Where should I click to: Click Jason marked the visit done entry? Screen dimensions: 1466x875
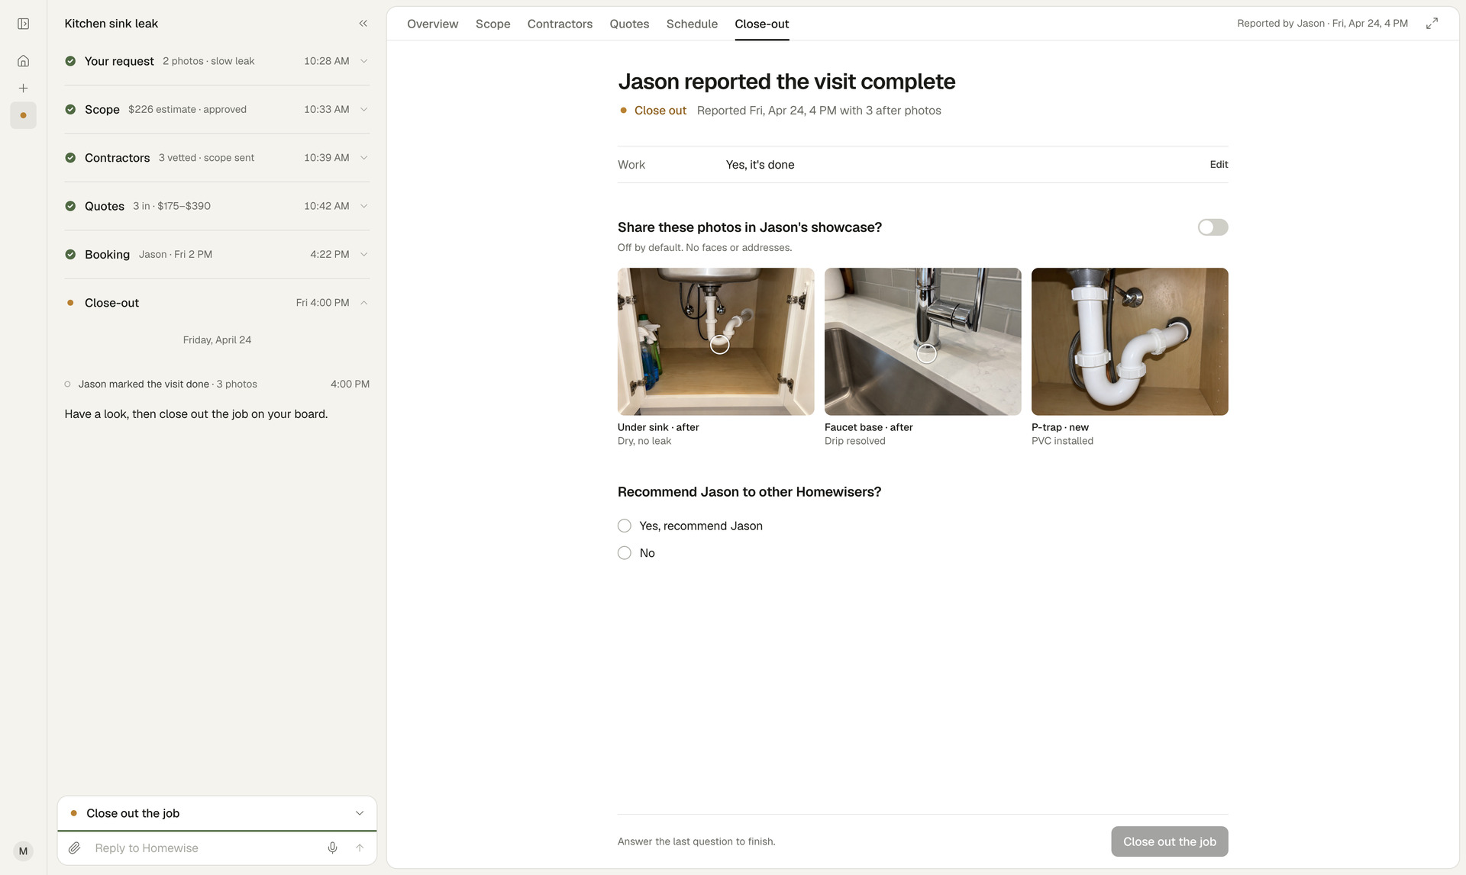click(217, 384)
